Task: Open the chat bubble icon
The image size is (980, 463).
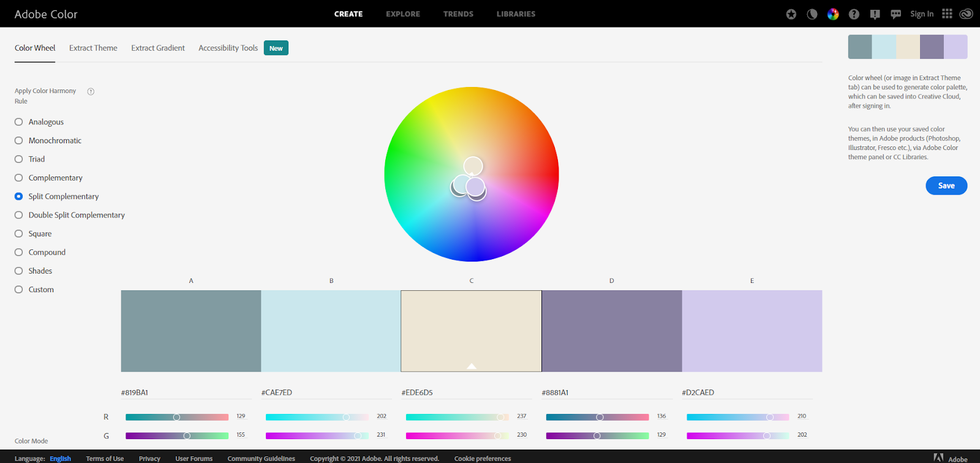Action: coord(895,14)
